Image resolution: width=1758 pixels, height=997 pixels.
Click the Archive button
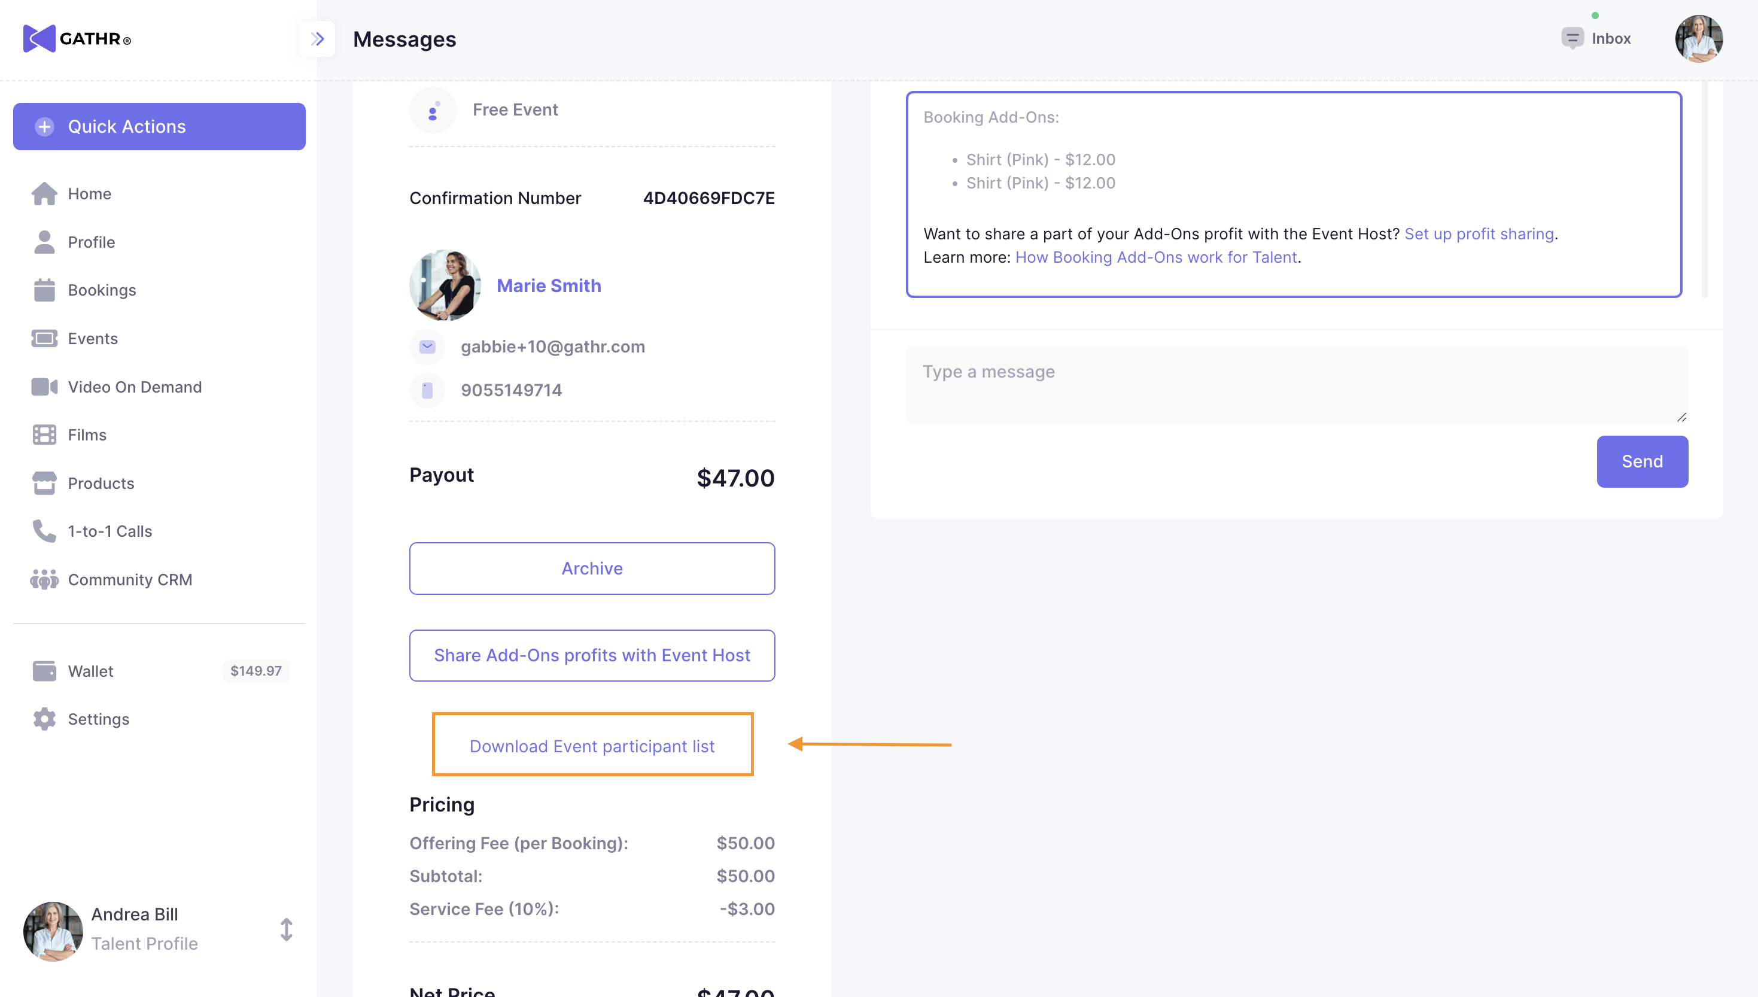point(591,569)
